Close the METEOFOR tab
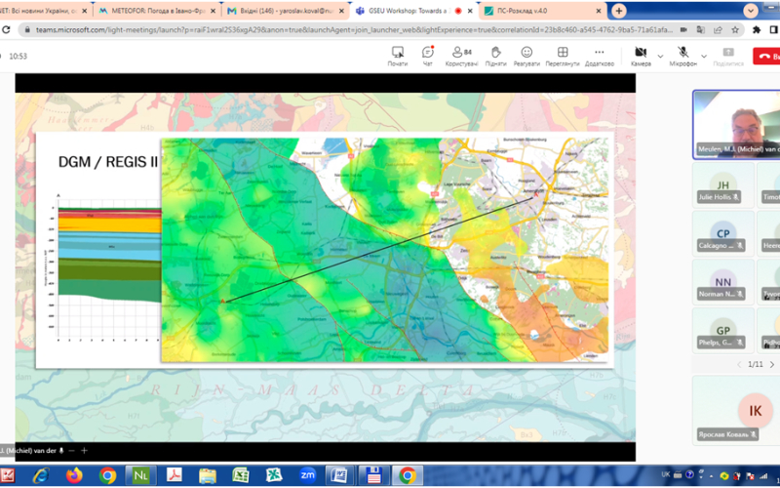Screen dimensions: 780x488 (x=213, y=11)
